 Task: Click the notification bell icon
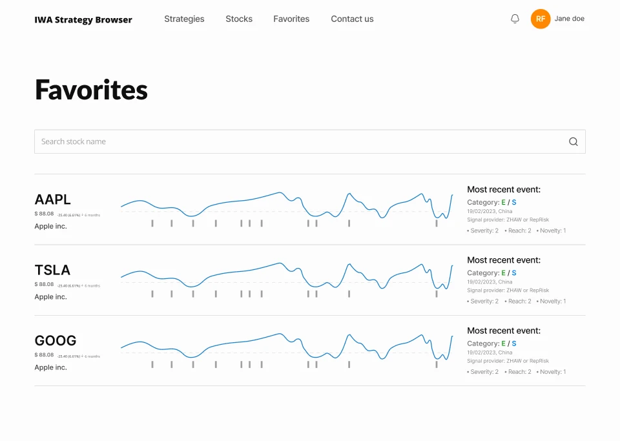tap(515, 19)
